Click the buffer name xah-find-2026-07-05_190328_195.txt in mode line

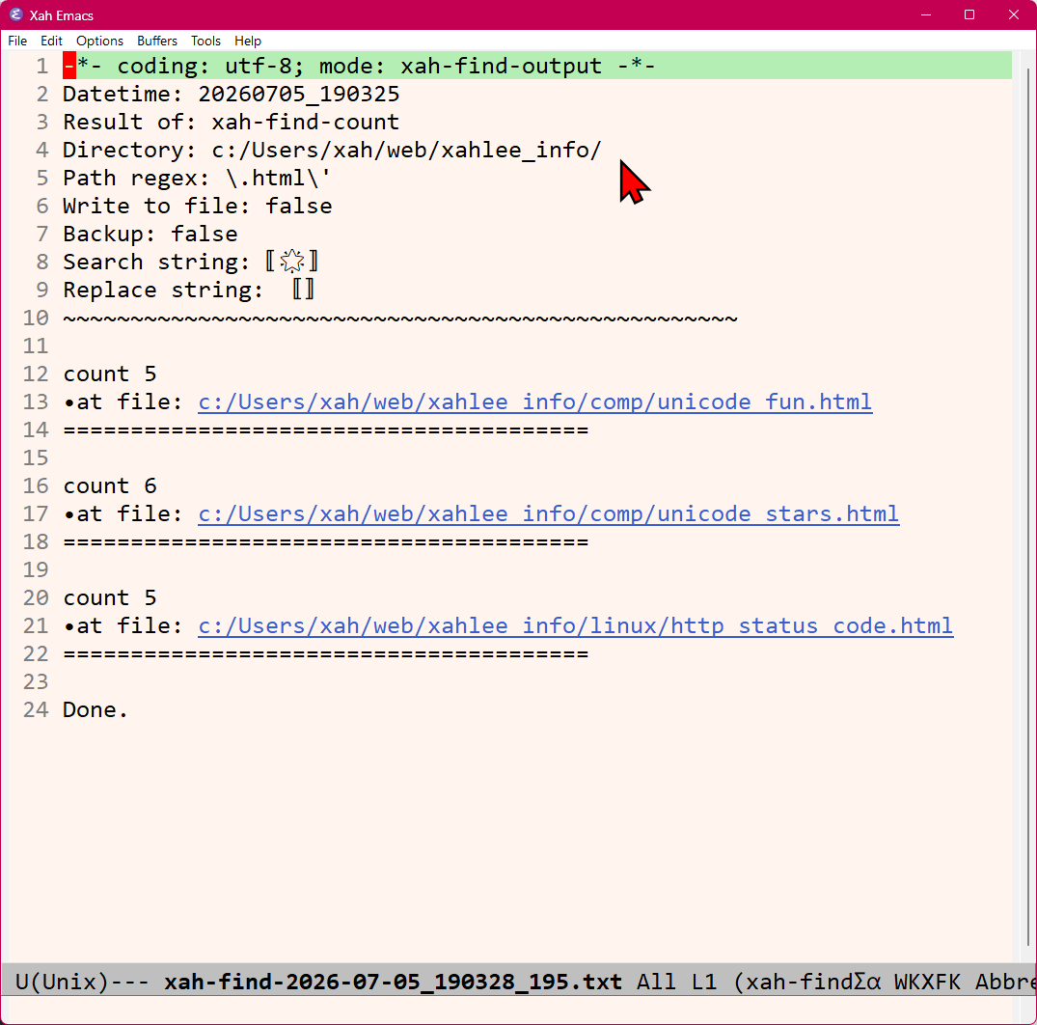tap(393, 982)
